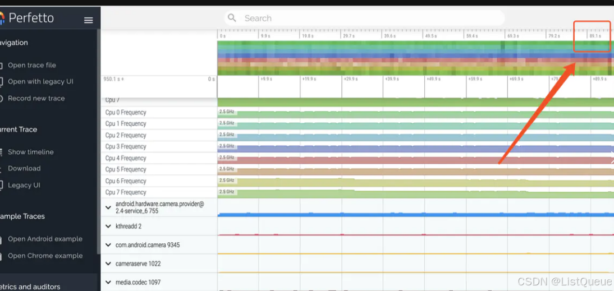Select the Cpu 6 Frequency track label

point(125,181)
